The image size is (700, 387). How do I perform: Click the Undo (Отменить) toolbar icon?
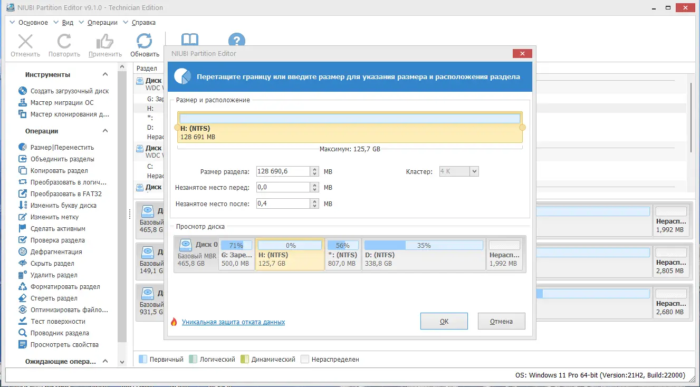(x=25, y=42)
